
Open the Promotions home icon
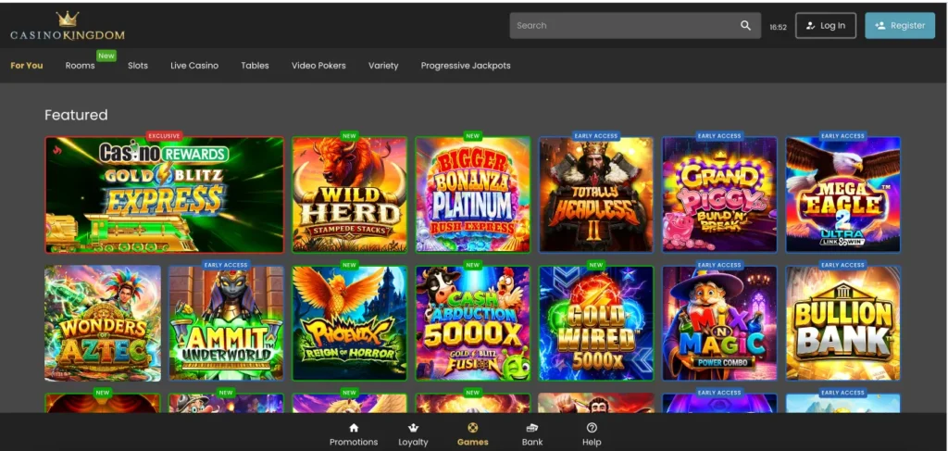click(x=354, y=428)
